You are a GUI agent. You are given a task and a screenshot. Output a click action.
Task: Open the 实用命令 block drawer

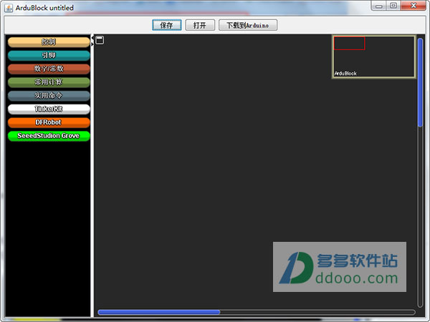49,96
